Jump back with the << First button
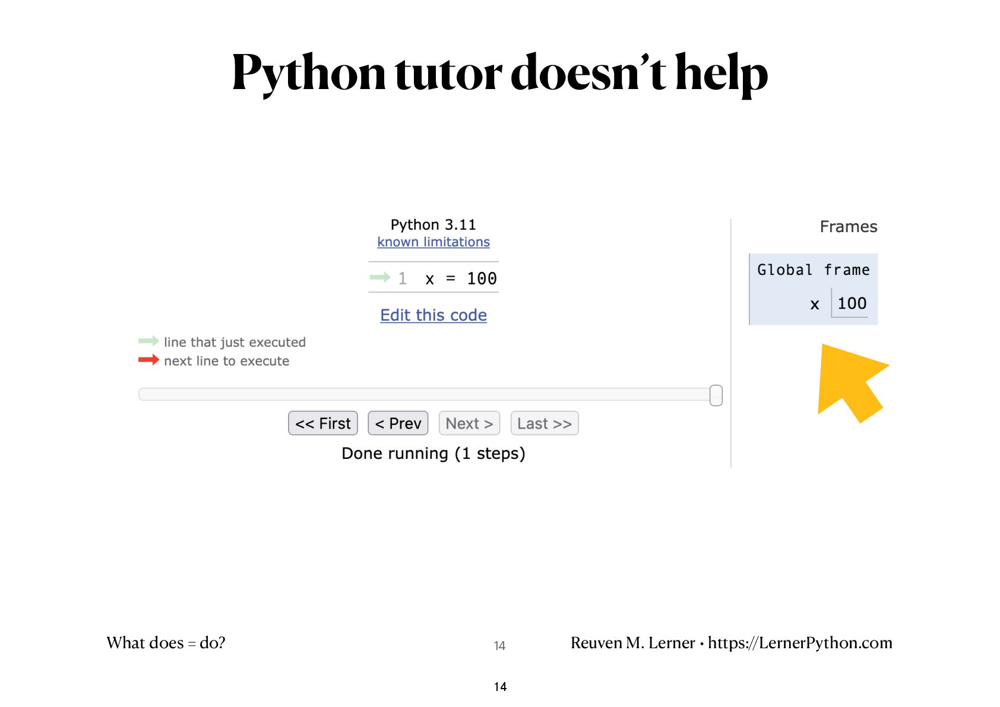This screenshot has height=707, width=1000. click(323, 423)
